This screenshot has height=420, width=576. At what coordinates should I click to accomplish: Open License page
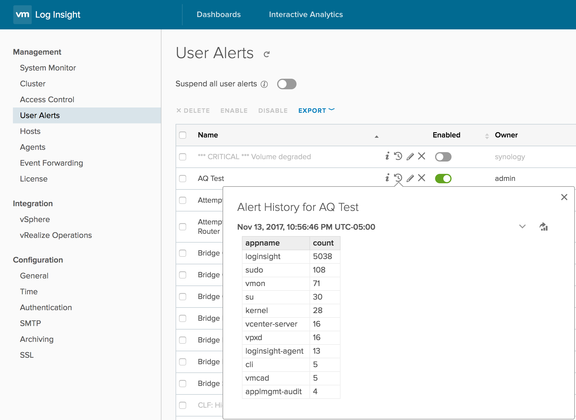tap(34, 179)
